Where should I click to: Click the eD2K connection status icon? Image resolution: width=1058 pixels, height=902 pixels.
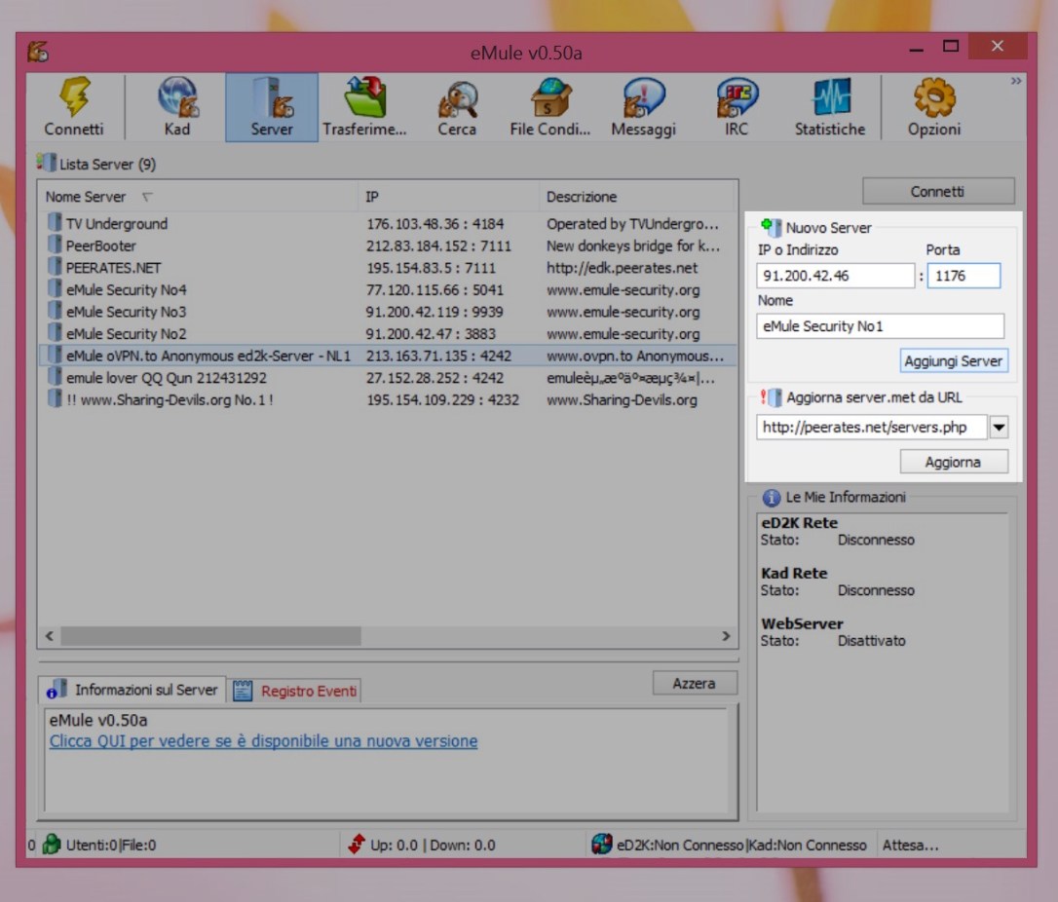601,845
